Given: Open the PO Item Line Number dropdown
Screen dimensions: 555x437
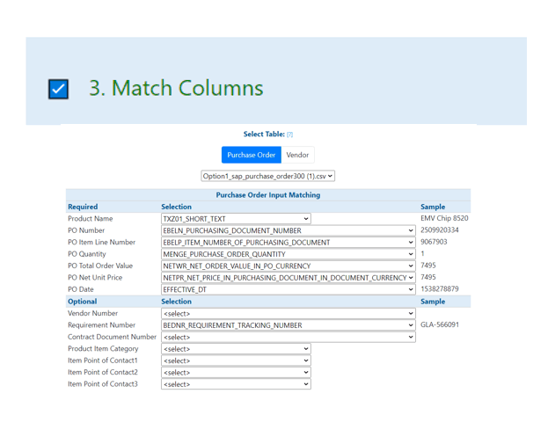Looking at the screenshot, I should (x=288, y=243).
